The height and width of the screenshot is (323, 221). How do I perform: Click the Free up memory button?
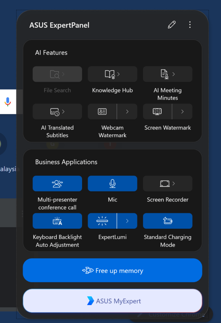point(113,270)
